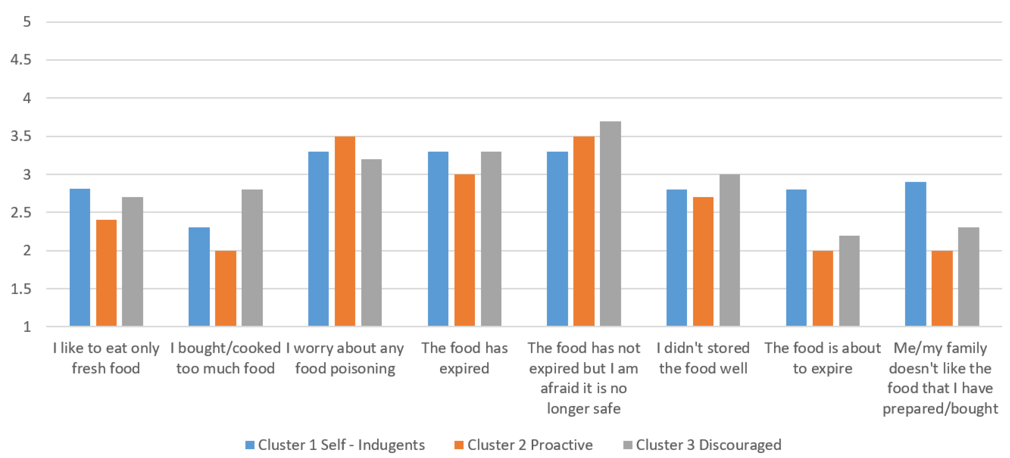Click the gray Cluster 3 legend swatch

(x=628, y=445)
